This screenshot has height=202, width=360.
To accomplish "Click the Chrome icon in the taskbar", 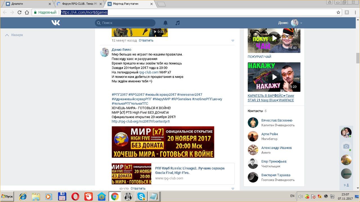I will (114, 196).
